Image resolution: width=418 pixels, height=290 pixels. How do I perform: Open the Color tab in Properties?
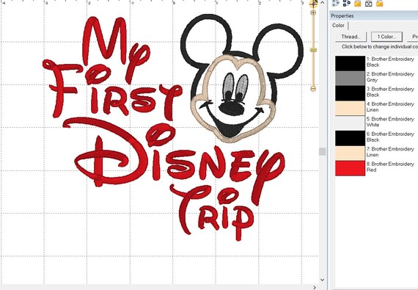pyautogui.click(x=338, y=26)
